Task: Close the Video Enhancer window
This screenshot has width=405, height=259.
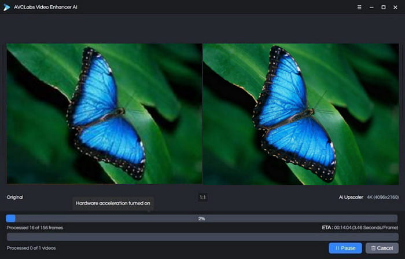Action: [x=395, y=8]
